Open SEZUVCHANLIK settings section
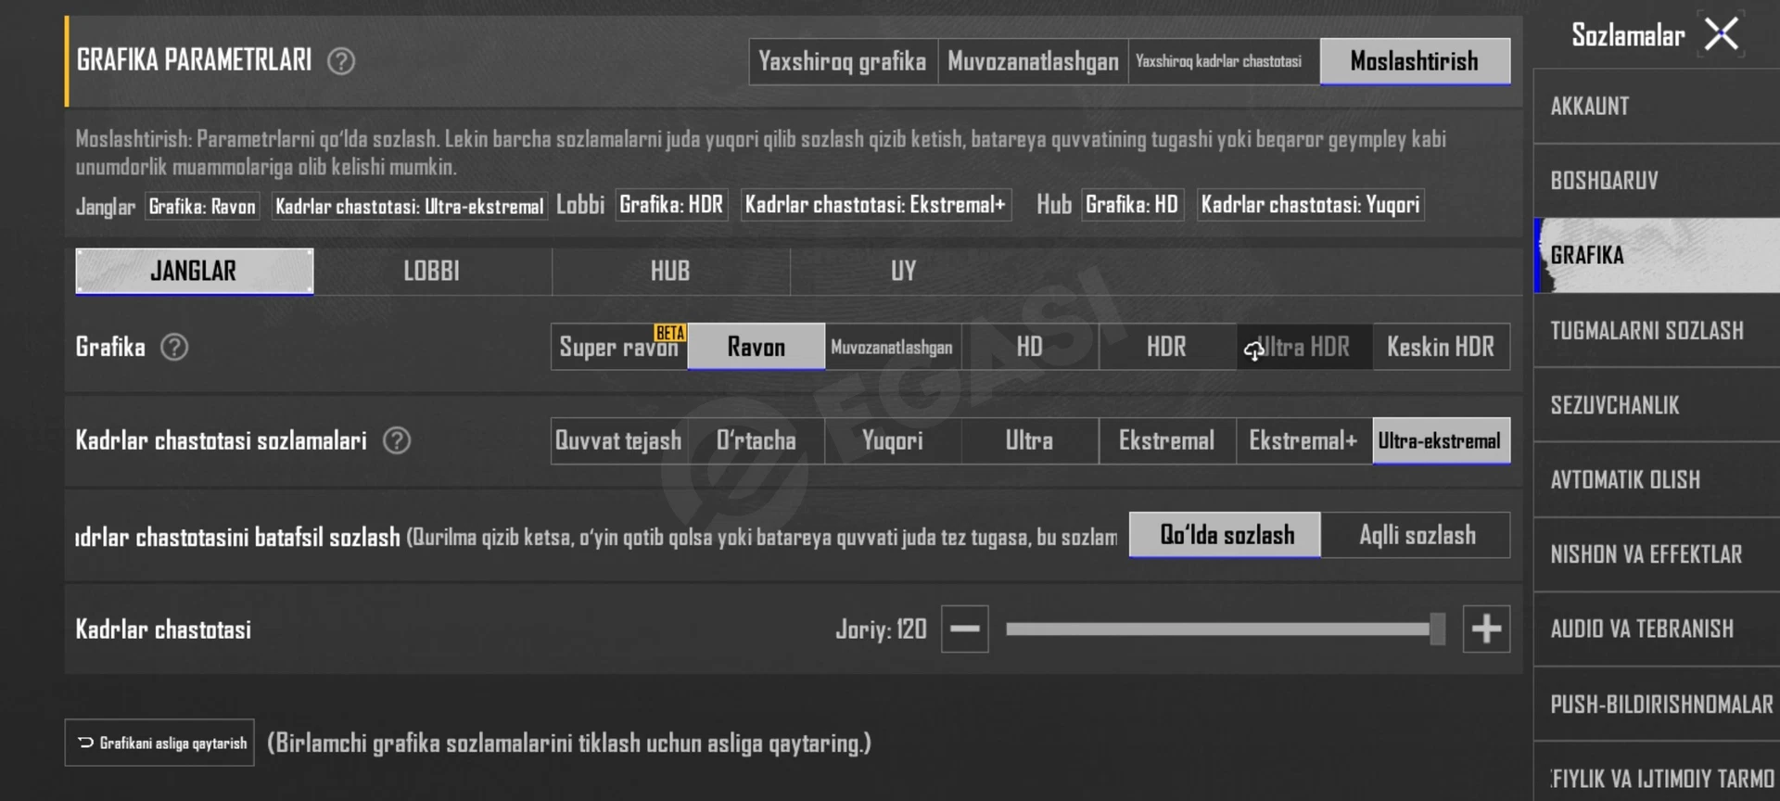Image resolution: width=1780 pixels, height=801 pixels. 1657,405
